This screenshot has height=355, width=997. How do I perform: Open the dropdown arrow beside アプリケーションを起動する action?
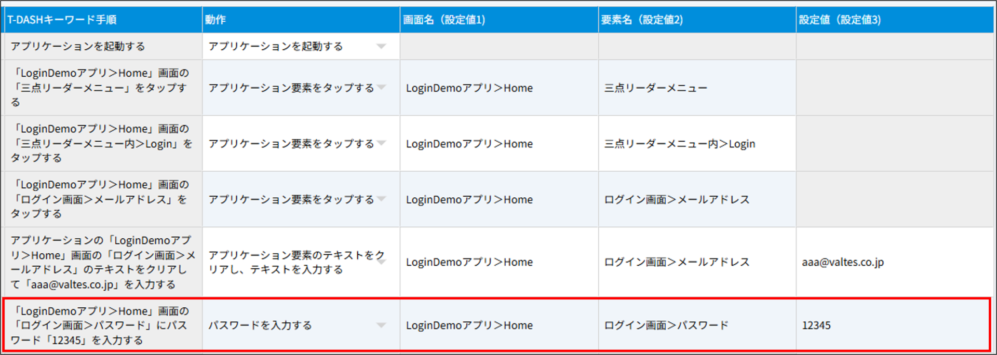pyautogui.click(x=381, y=46)
